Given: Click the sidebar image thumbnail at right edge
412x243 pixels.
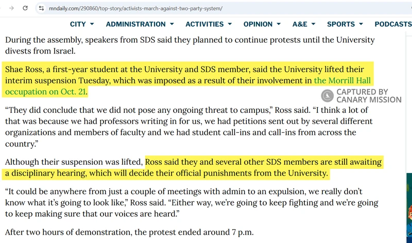Looking at the screenshot, I should 409,207.
